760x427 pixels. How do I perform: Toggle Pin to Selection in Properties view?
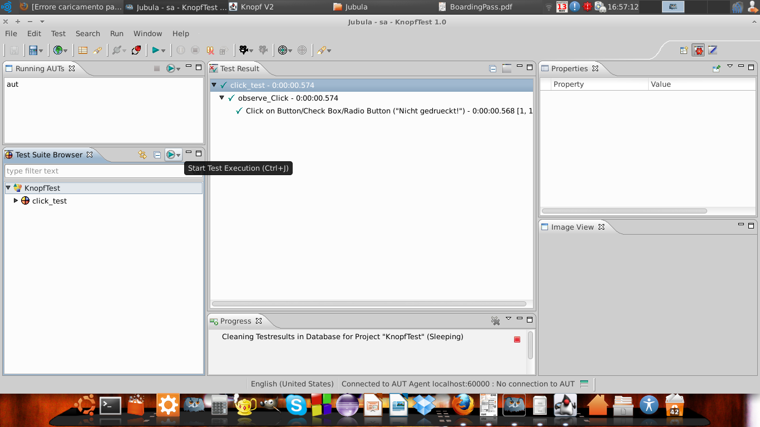717,68
